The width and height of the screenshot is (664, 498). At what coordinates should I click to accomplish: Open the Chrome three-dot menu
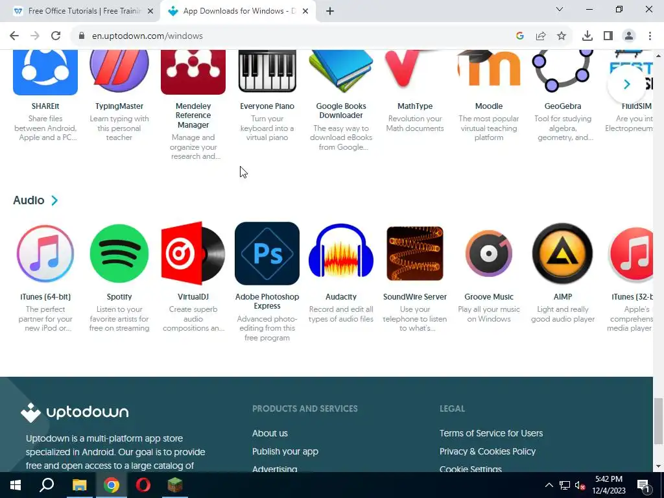click(650, 36)
